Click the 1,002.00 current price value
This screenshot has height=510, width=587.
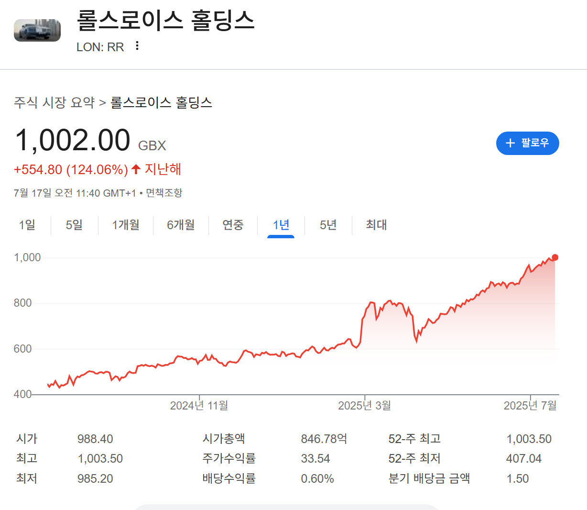[x=73, y=140]
